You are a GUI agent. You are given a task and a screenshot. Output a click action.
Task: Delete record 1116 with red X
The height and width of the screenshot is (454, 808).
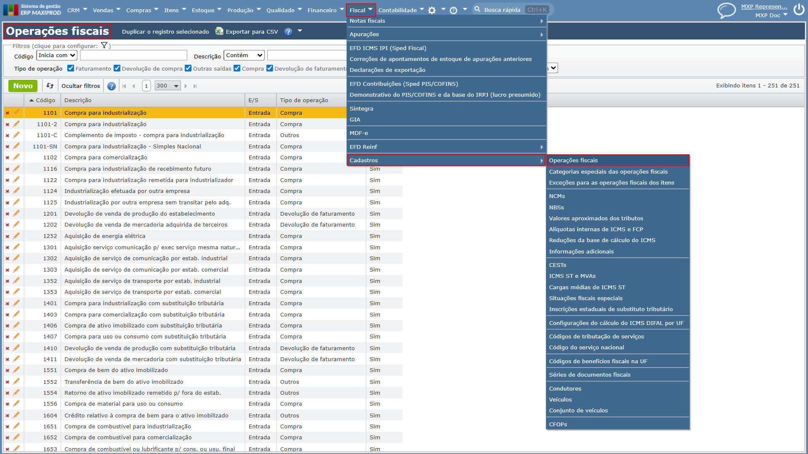[7, 169]
